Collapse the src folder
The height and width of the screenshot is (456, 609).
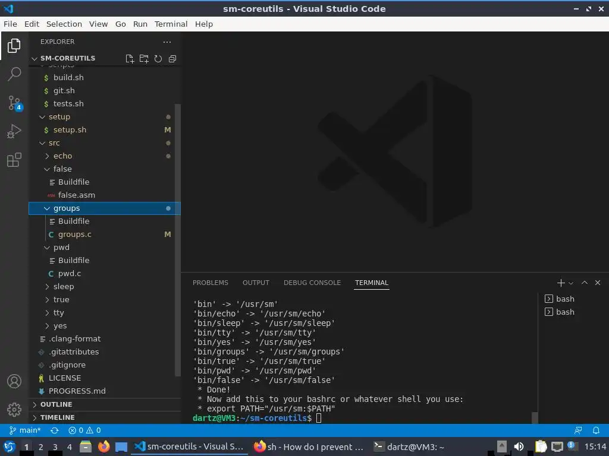tap(105, 142)
